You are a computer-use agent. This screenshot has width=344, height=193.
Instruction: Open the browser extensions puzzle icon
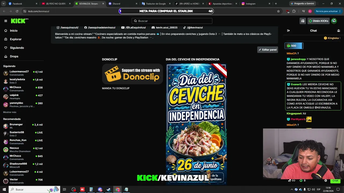(x=294, y=11)
